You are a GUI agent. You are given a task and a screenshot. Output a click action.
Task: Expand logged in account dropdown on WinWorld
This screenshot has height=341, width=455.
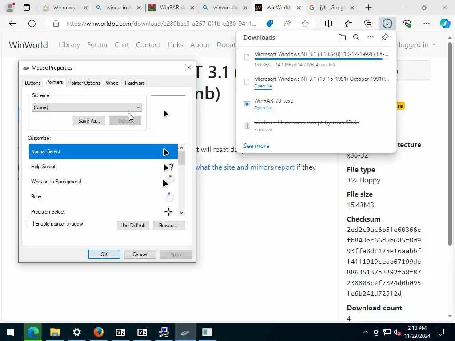coord(416,45)
